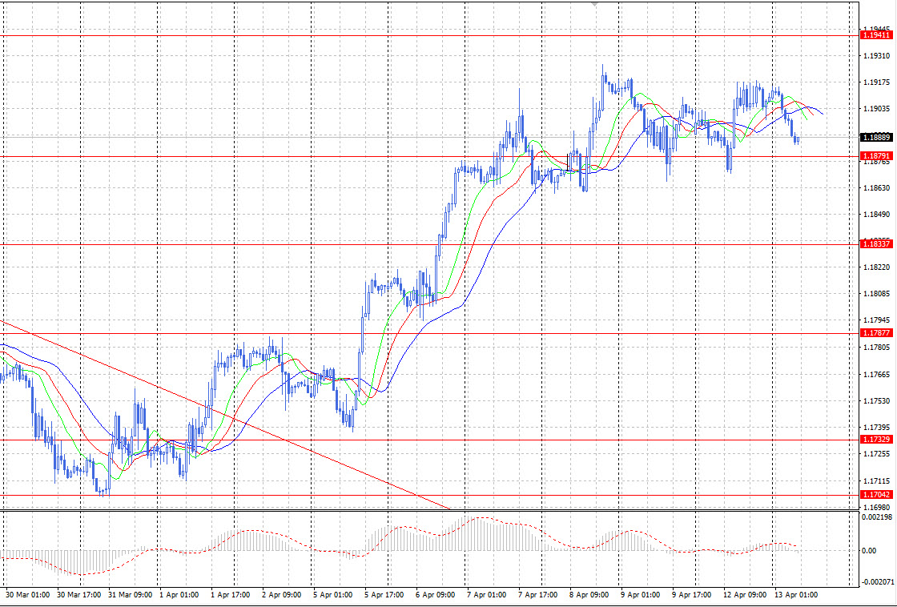Click the red 1.19411 price level label
Image resolution: width=897 pixels, height=607 pixels.
coord(876,35)
